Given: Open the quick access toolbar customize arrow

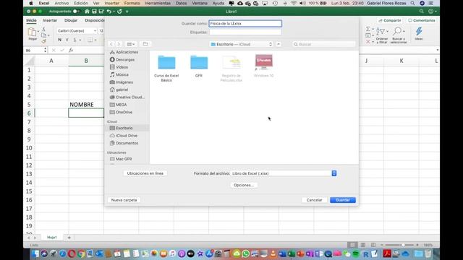Looking at the screenshot, I should pyautogui.click(x=127, y=12).
